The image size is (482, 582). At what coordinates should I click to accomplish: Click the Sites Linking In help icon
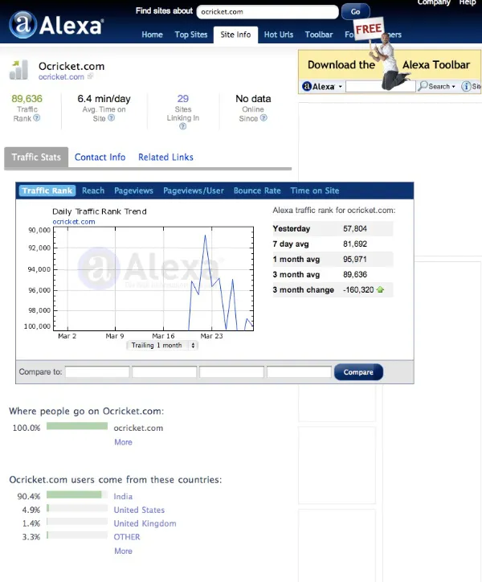183,127
